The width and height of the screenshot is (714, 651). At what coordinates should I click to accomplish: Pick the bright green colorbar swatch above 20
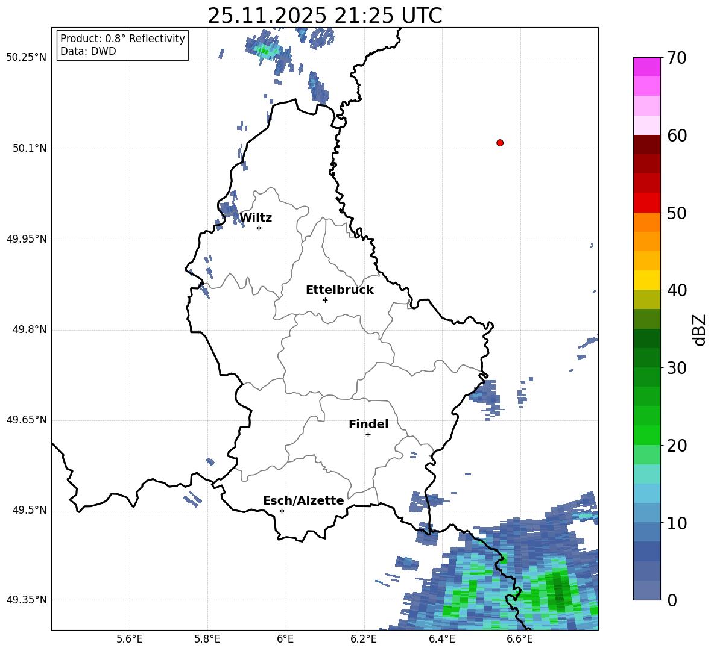646,435
